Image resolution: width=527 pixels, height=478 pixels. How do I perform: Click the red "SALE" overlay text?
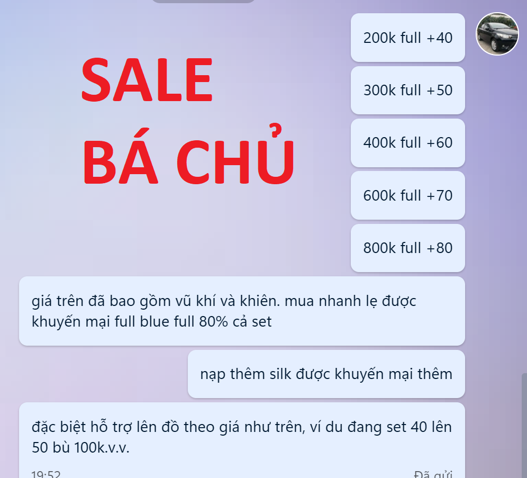(x=147, y=79)
